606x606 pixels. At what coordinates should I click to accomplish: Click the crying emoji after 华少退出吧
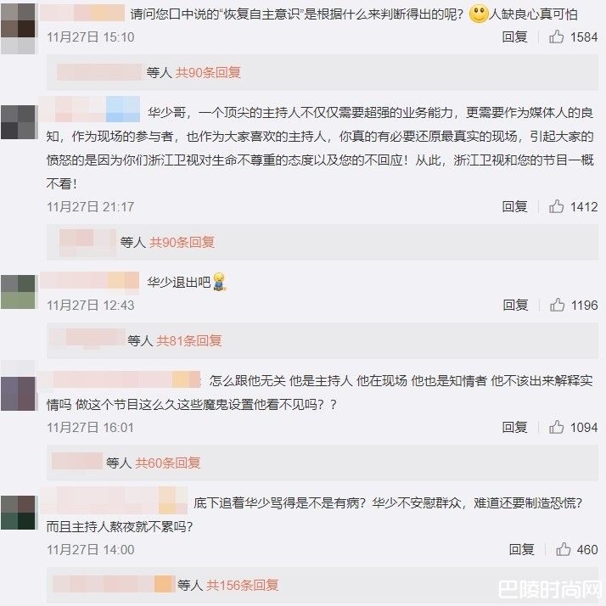(220, 282)
